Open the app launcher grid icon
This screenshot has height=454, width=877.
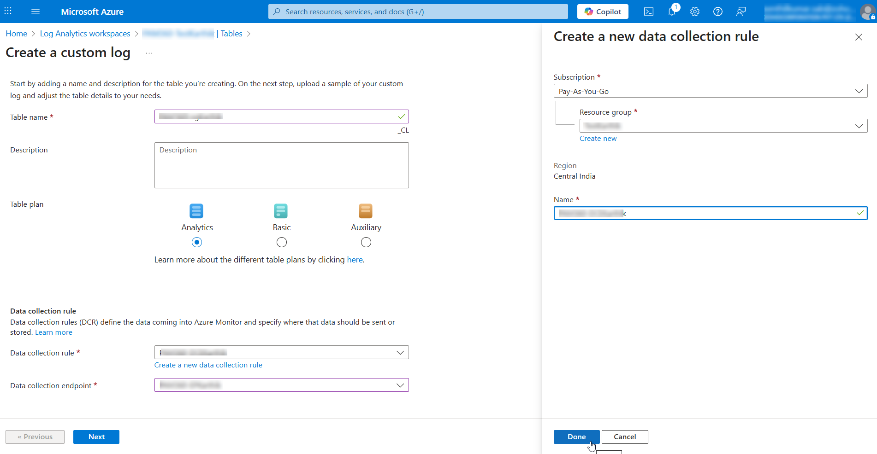coord(7,11)
